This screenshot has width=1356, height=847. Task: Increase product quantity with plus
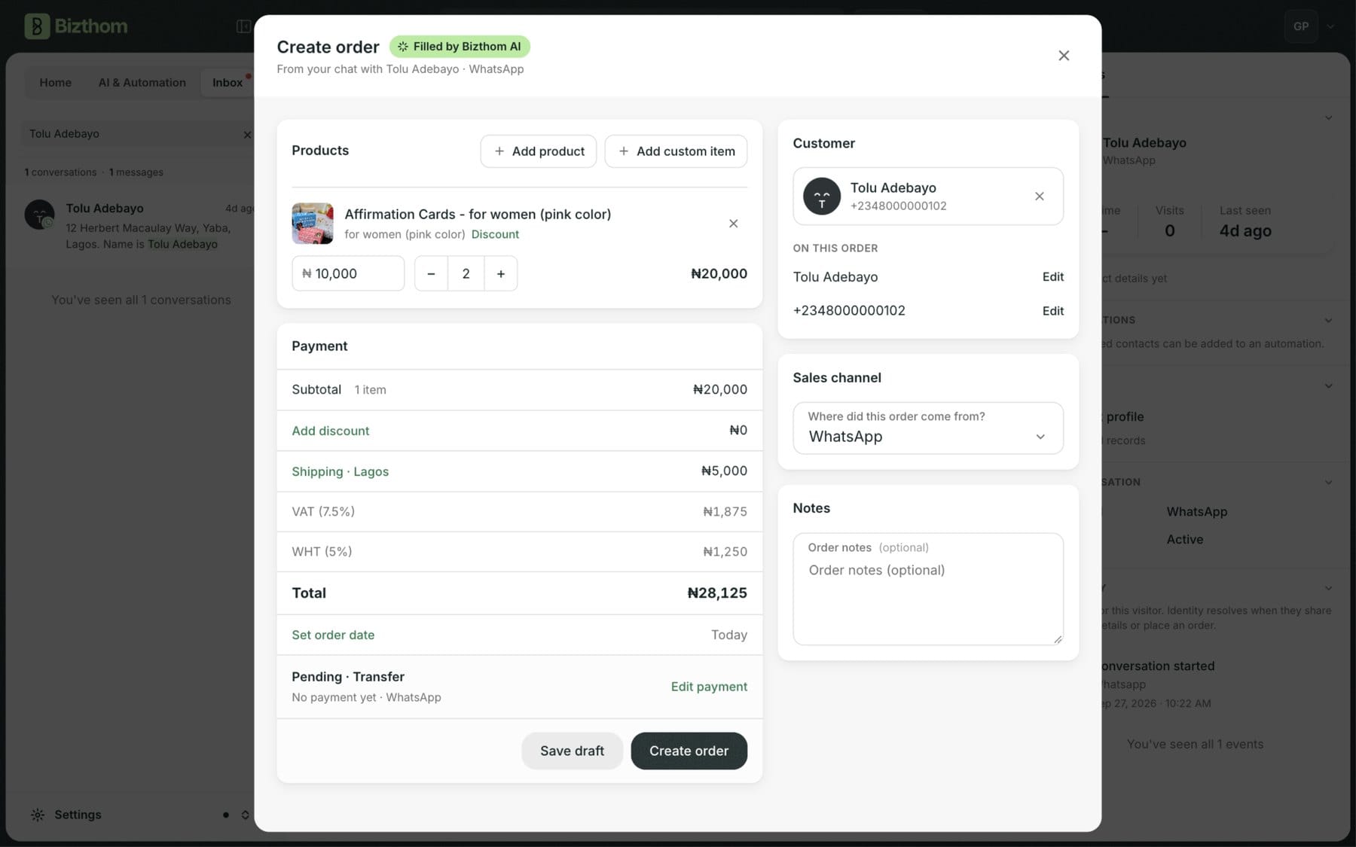coord(501,273)
